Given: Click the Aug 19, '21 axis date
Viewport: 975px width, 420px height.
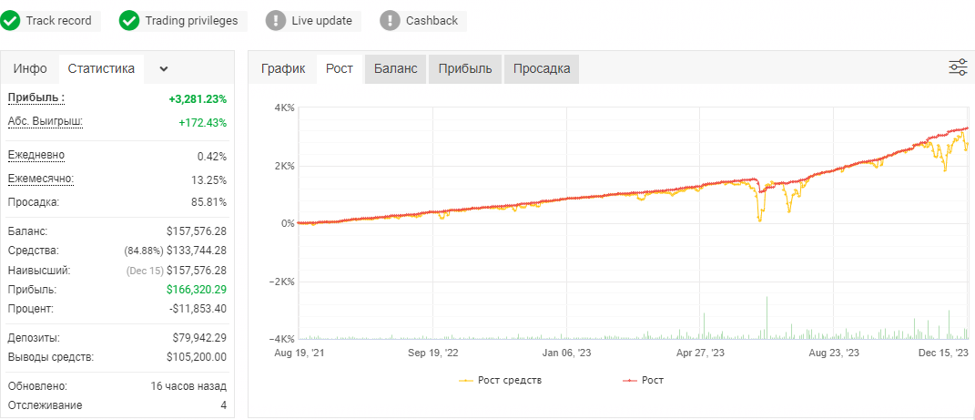Looking at the screenshot, I should (298, 353).
